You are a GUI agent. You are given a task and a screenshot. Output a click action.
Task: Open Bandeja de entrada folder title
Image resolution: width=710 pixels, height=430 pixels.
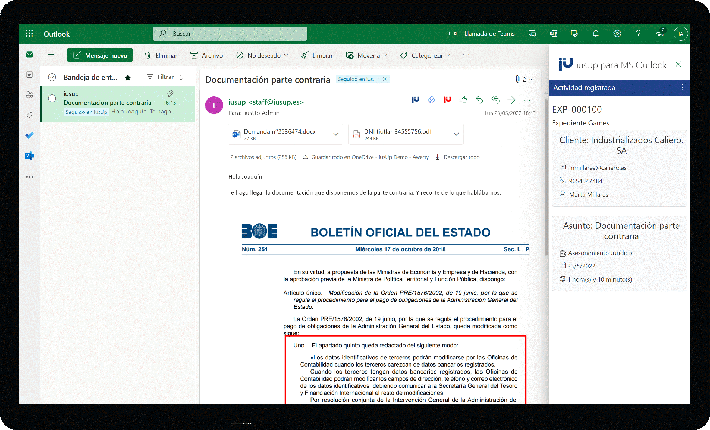coord(90,77)
